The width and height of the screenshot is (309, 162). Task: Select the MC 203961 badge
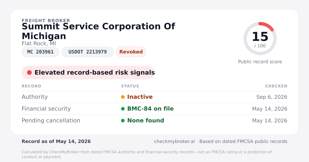point(40,52)
